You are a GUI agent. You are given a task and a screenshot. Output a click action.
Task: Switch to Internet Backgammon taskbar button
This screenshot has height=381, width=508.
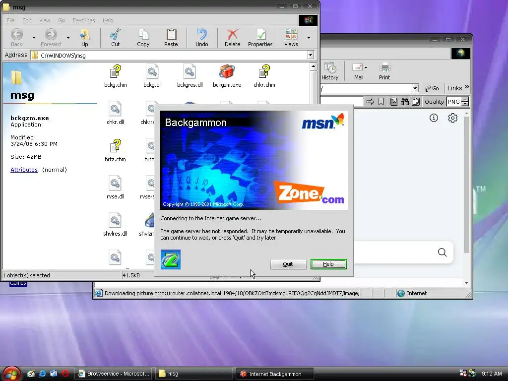coord(274,374)
